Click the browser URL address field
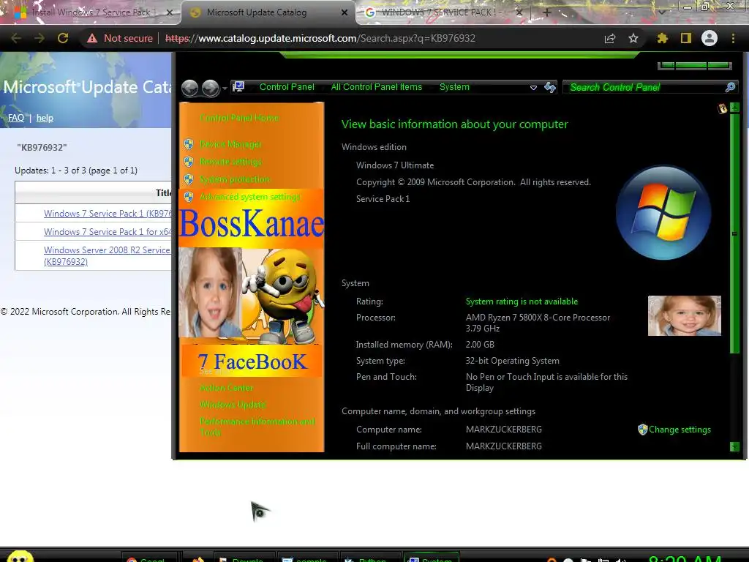This screenshot has height=562, width=749. tap(320, 38)
